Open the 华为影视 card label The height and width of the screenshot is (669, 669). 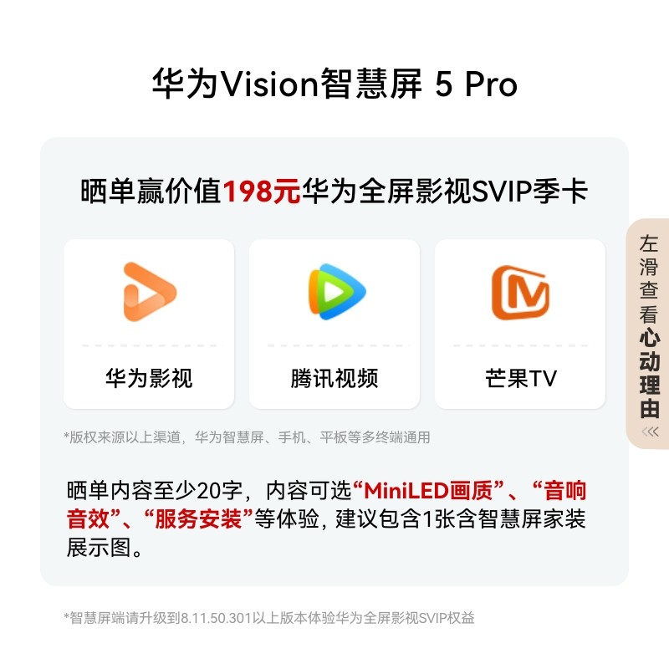coord(149,378)
